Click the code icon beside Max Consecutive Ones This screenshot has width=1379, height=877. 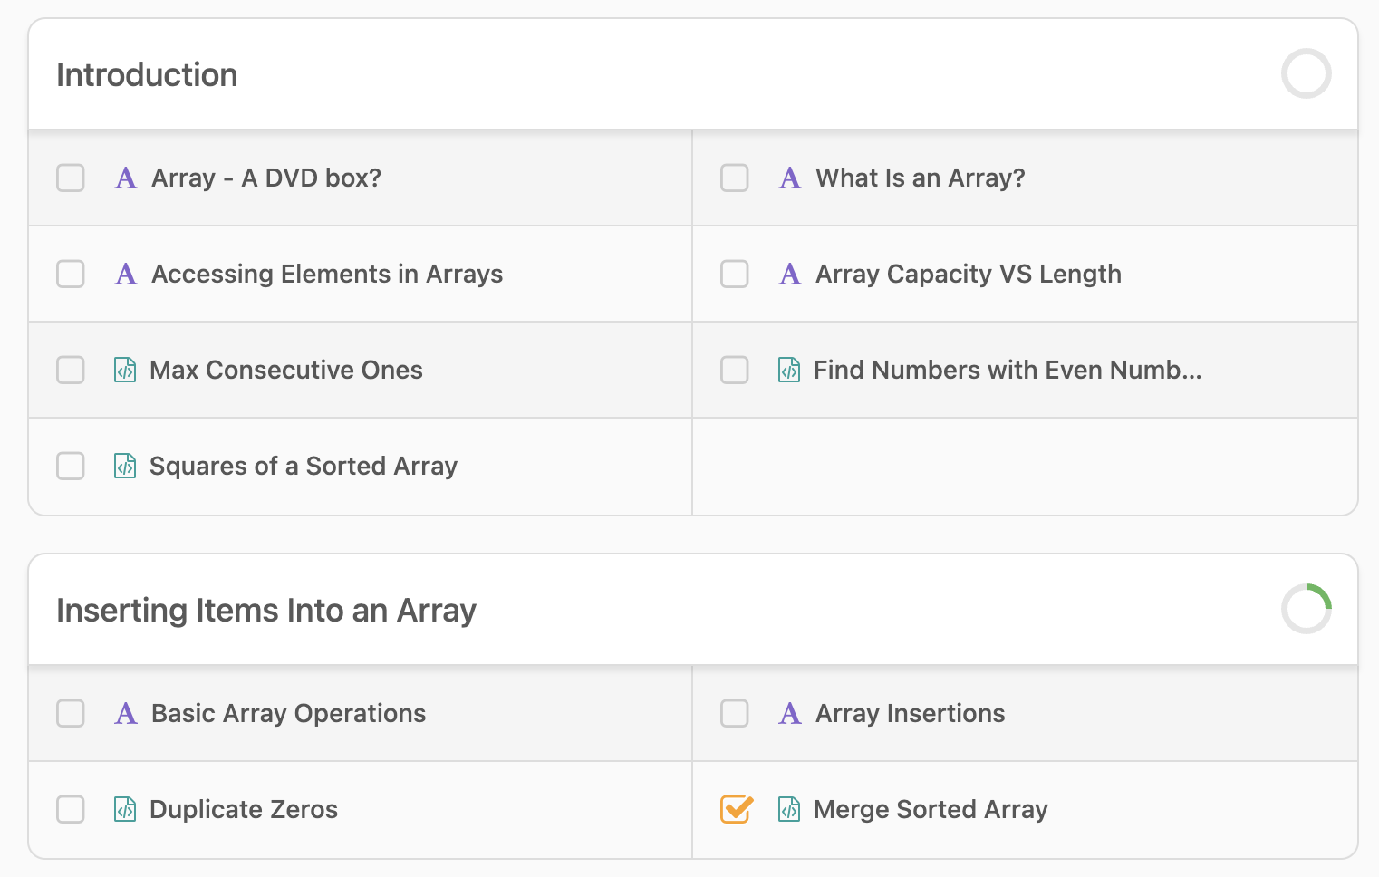click(125, 370)
